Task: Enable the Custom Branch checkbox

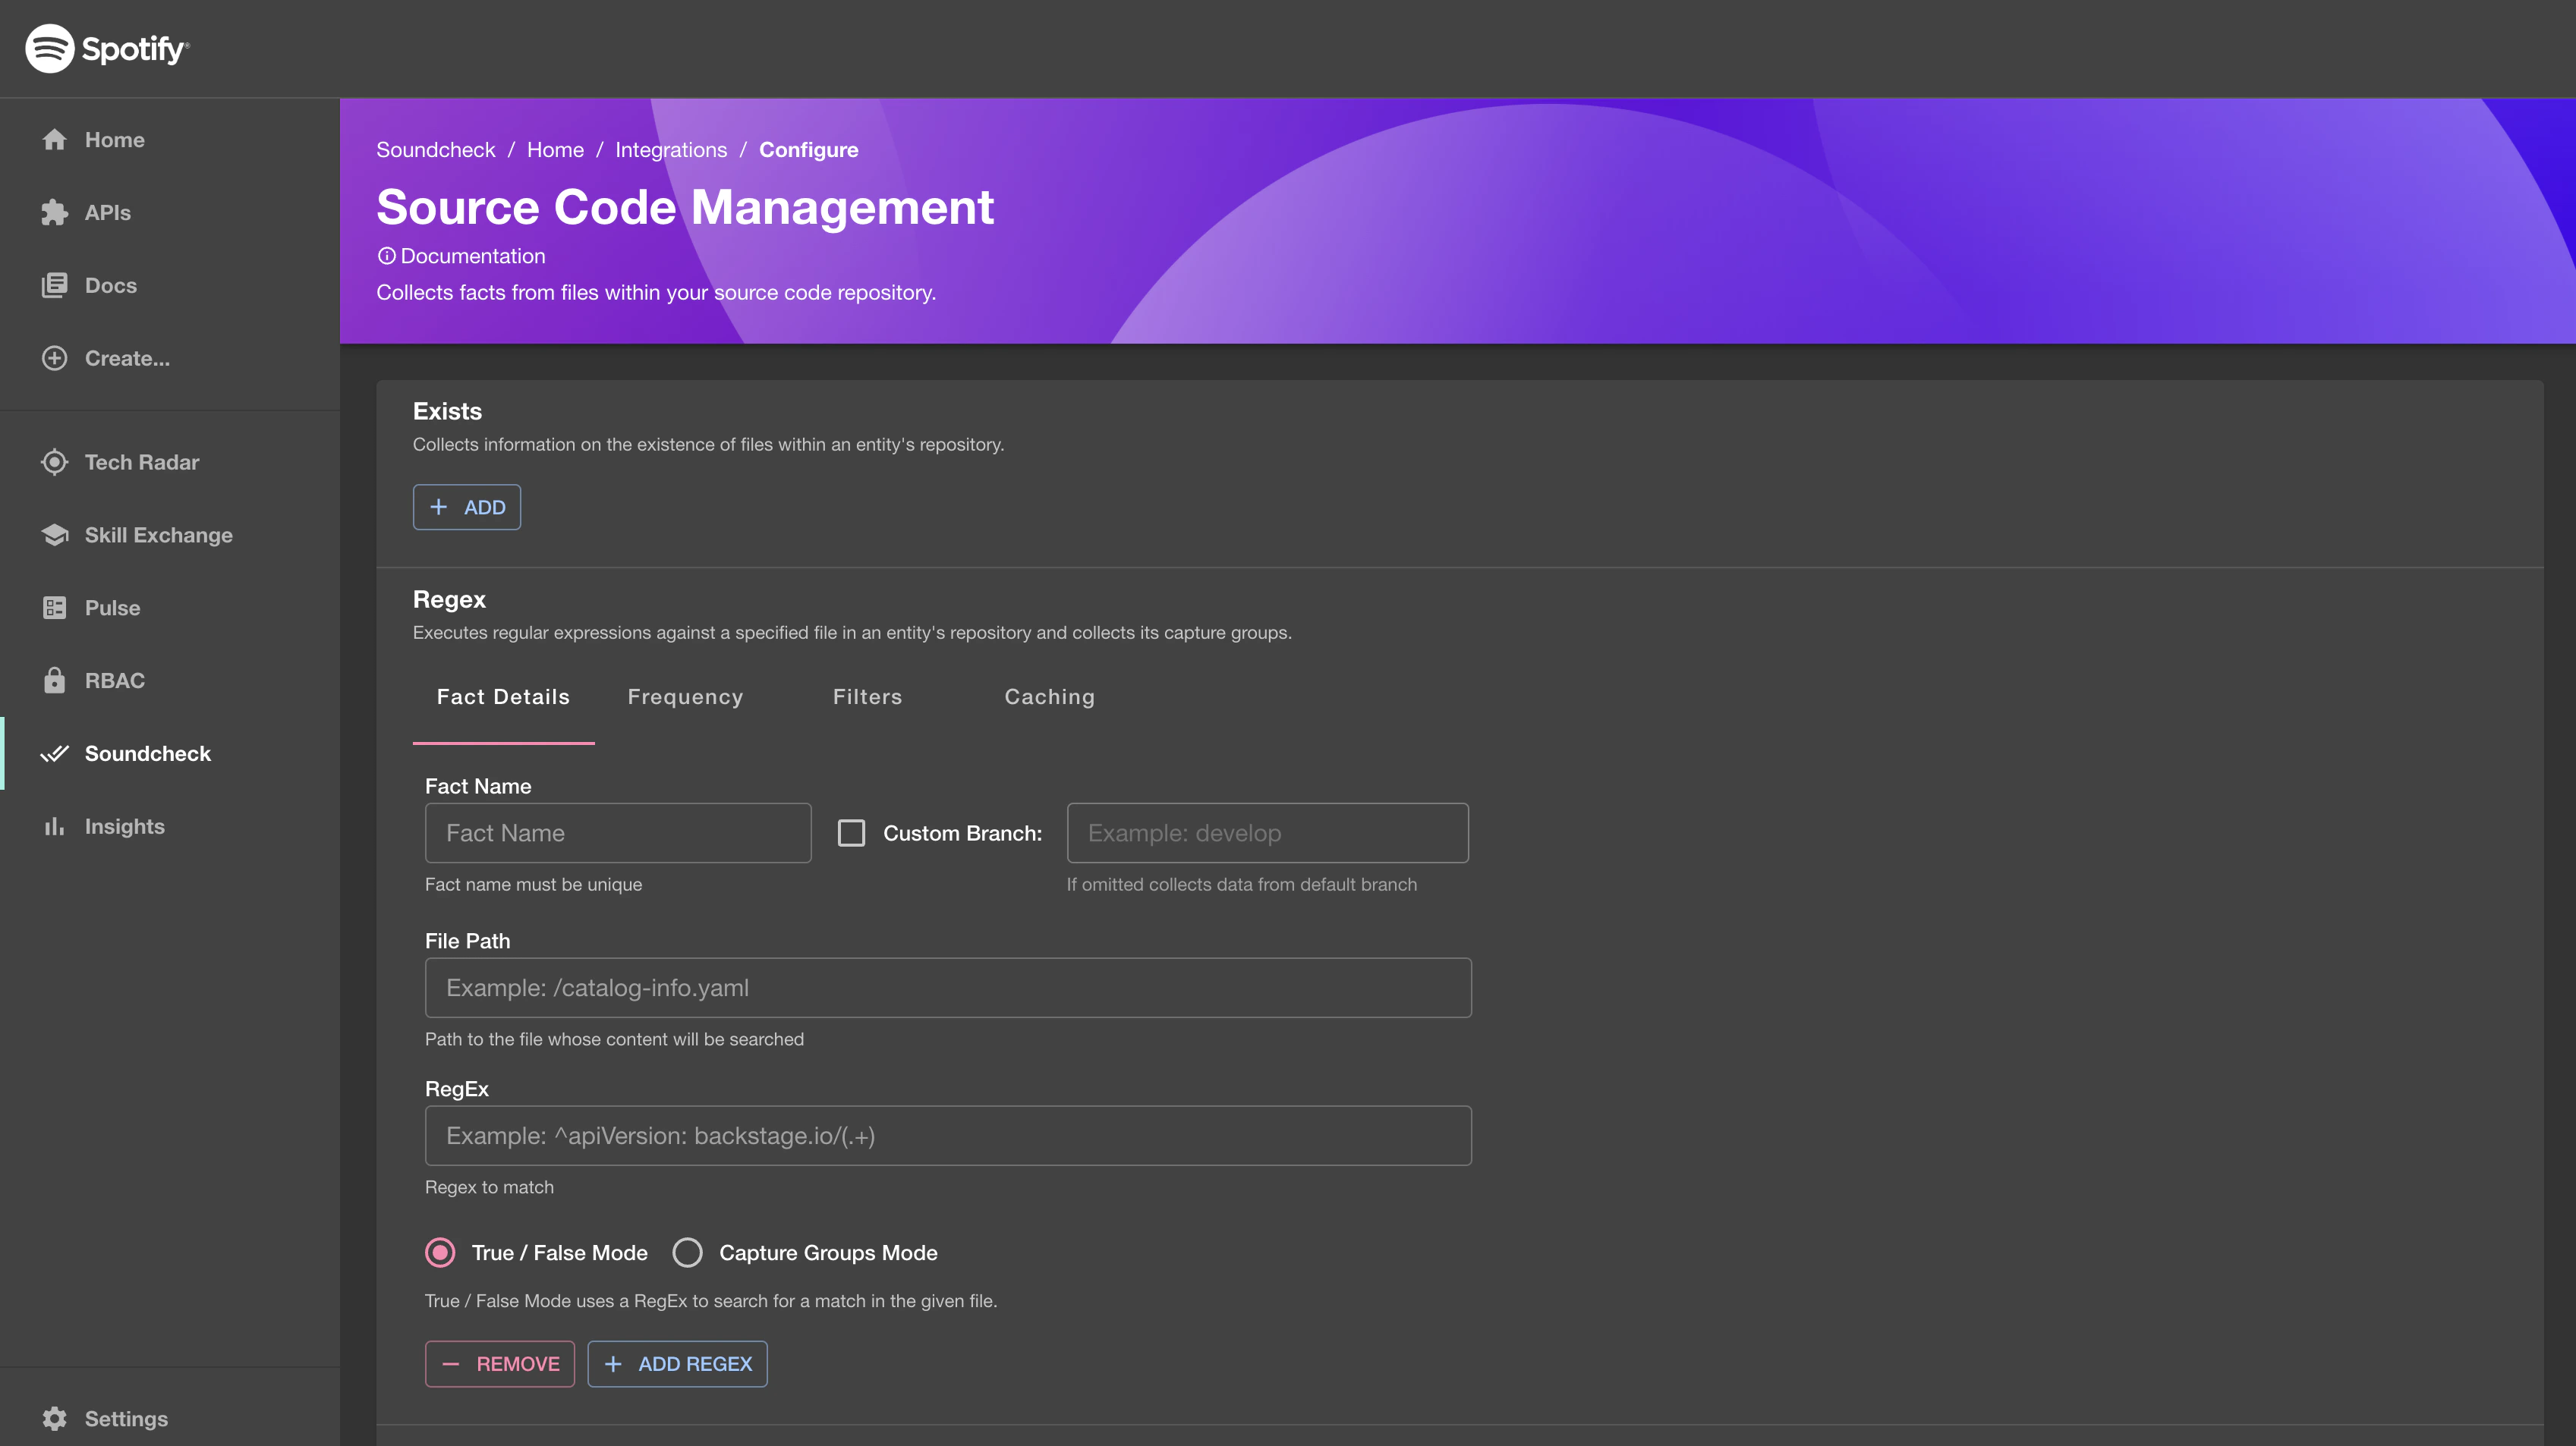Action: click(851, 834)
